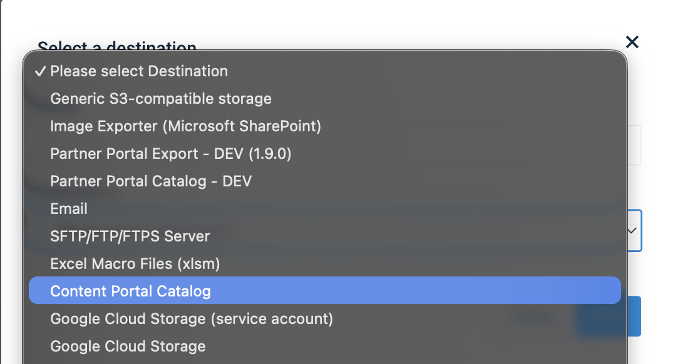Select plain Google Cloud Storage option
This screenshot has height=364, width=675.
click(324, 346)
